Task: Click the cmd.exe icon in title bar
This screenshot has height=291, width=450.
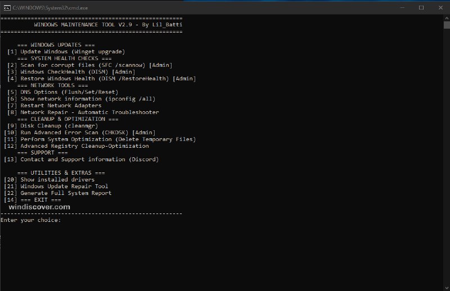Action: tap(7, 8)
